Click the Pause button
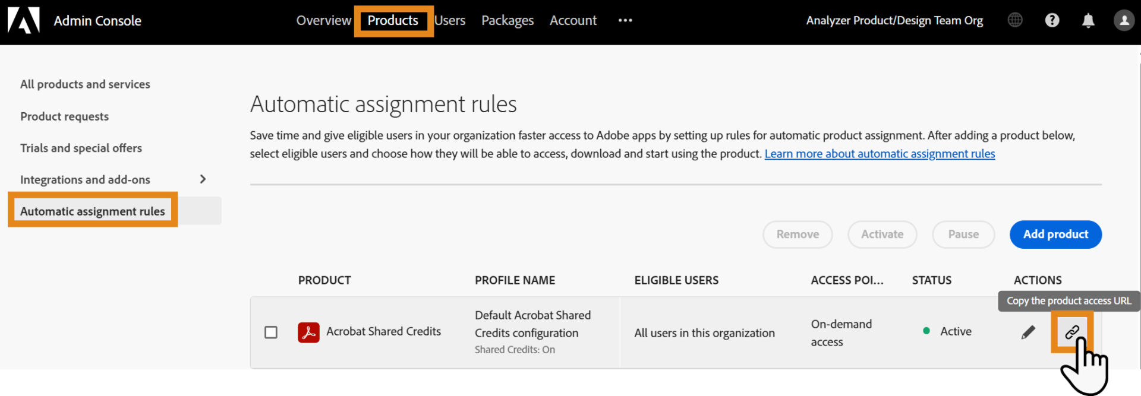This screenshot has width=1141, height=396. point(963,235)
